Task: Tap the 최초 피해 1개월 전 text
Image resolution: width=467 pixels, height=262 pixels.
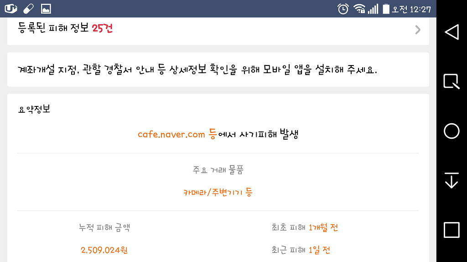Action: point(305,227)
